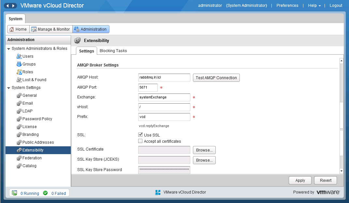Click the General settings gear icon
Image resolution: width=349 pixels, height=203 pixels.
[19, 95]
